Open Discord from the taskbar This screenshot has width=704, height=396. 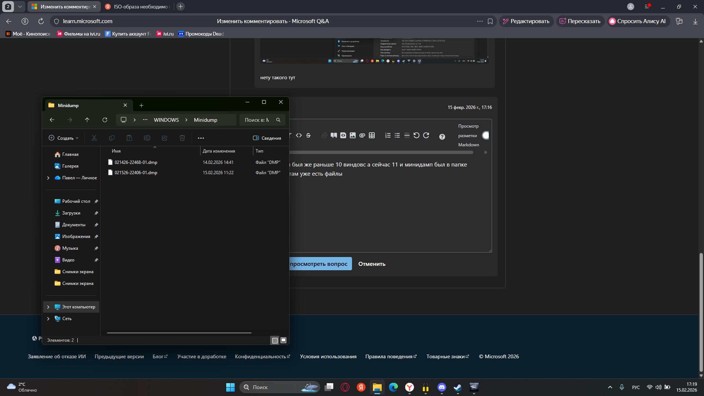coord(442,387)
